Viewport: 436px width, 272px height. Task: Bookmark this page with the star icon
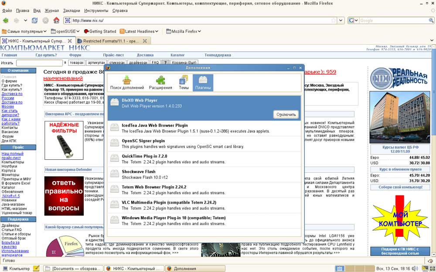pyautogui.click(x=334, y=20)
